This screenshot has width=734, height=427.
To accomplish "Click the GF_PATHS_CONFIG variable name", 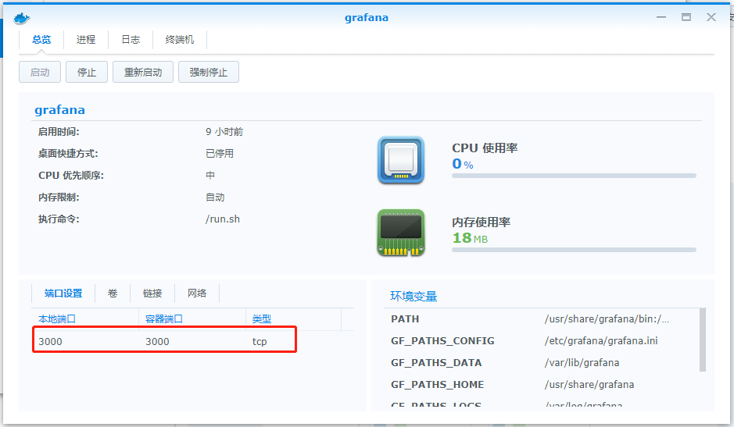I will pos(442,341).
